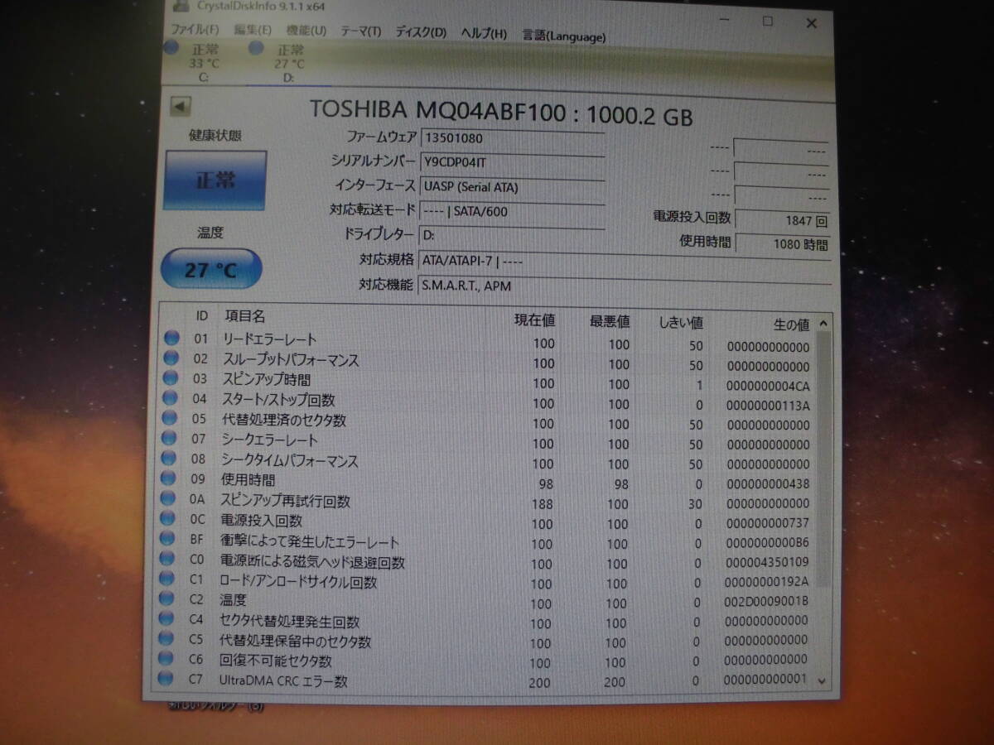Click raw value 002D0009001B
Viewport: 994px width, 745px height.
pyautogui.click(x=766, y=602)
